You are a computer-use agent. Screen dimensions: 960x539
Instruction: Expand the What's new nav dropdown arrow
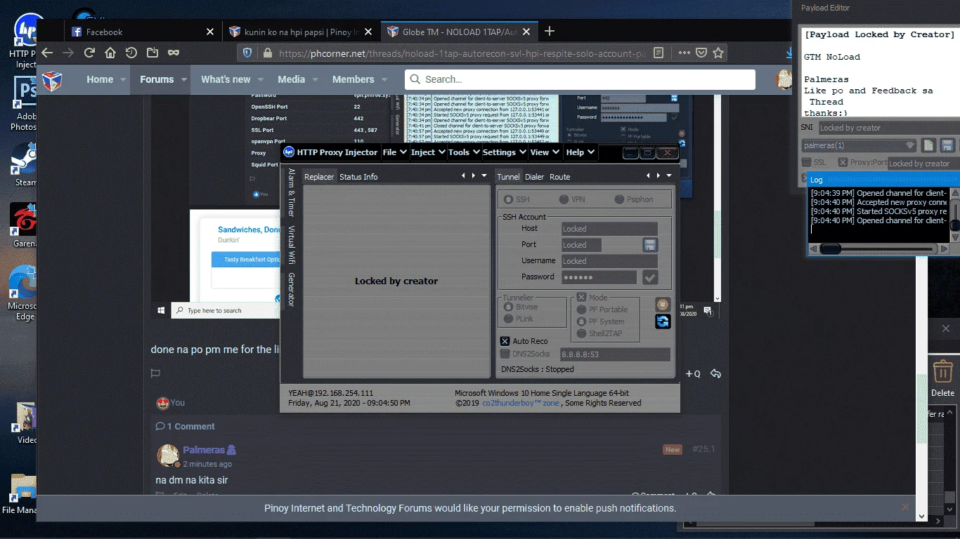[260, 79]
